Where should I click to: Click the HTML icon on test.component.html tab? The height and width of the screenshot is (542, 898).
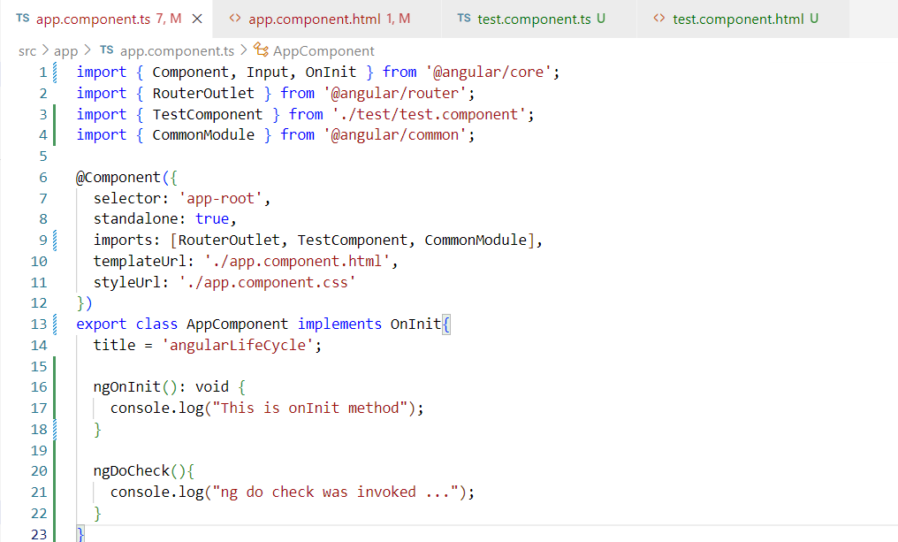pyautogui.click(x=658, y=19)
